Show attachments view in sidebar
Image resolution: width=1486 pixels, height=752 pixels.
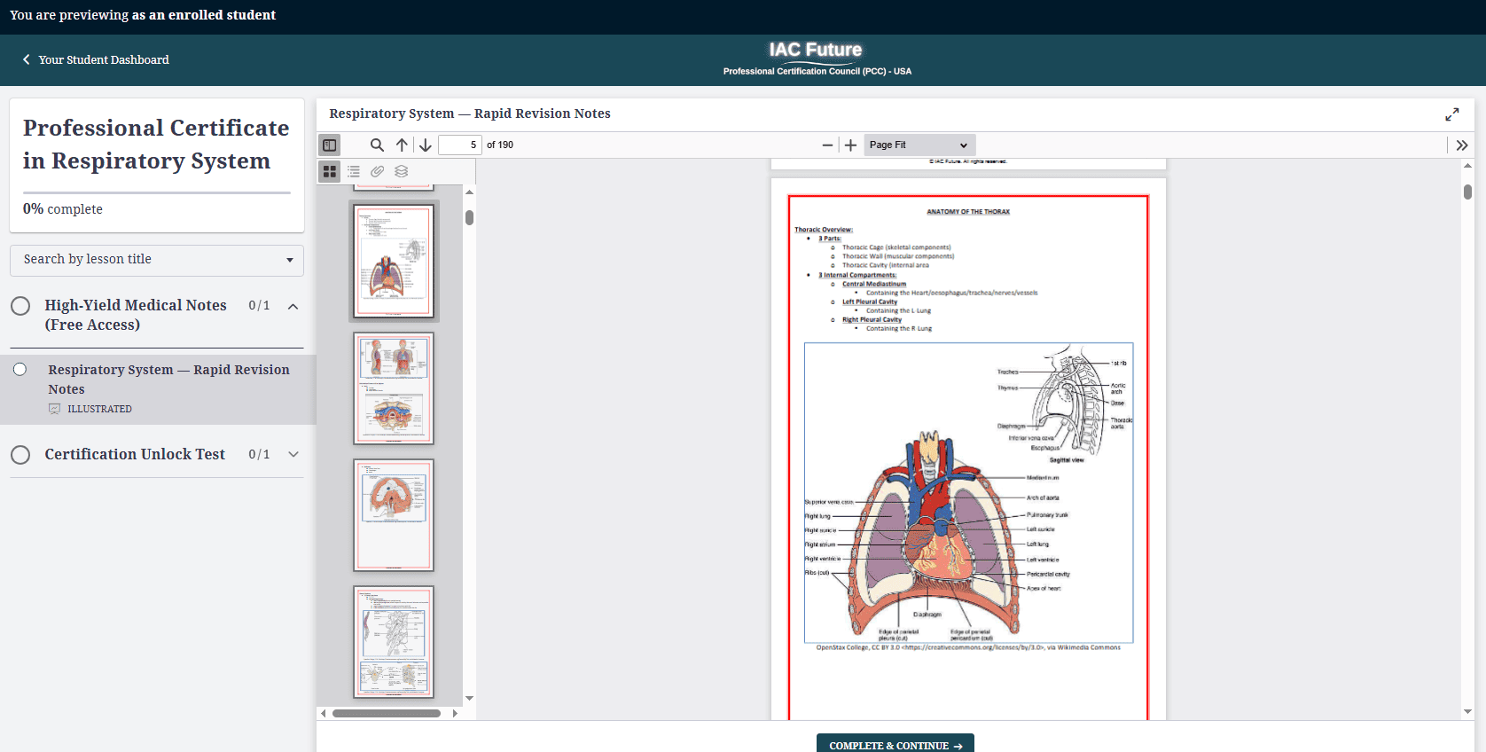[378, 171]
